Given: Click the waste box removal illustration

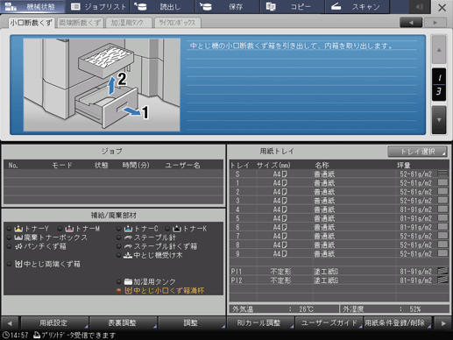Looking at the screenshot, I should [x=102, y=85].
